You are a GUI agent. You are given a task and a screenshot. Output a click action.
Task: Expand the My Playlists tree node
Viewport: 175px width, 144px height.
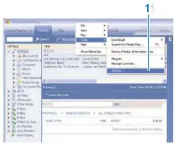pyautogui.click(x=9, y=126)
